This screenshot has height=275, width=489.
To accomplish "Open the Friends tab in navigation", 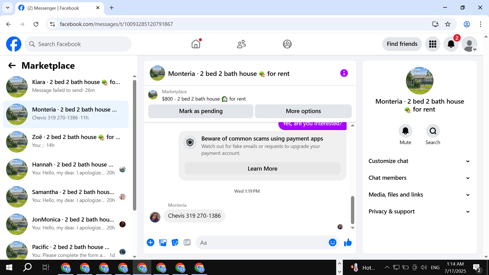I will (x=241, y=44).
